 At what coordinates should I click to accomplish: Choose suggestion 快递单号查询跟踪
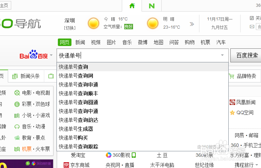(143, 147)
